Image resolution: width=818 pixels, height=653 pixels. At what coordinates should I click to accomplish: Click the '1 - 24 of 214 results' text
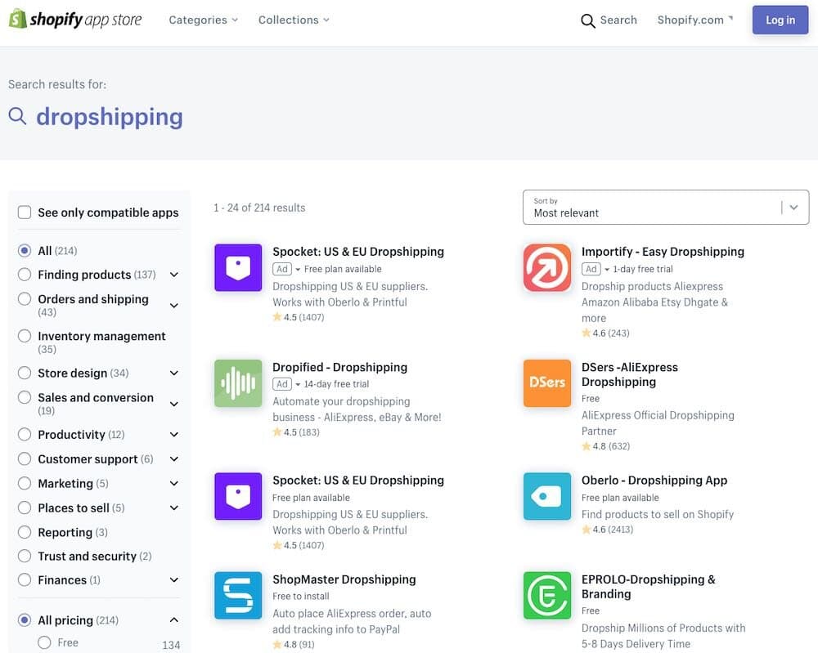point(259,208)
